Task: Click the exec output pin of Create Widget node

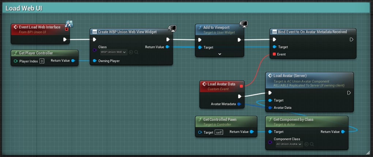Action: [x=168, y=39]
